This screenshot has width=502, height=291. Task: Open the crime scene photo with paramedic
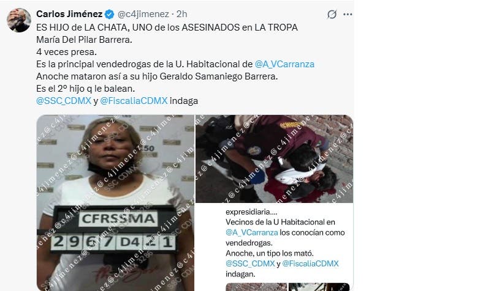pos(275,159)
